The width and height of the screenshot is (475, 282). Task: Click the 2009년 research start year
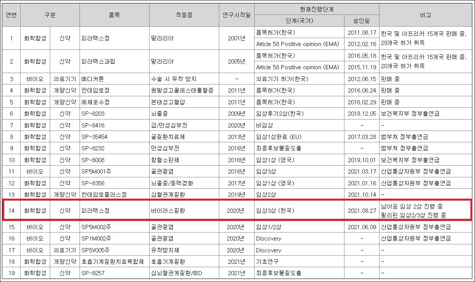[236, 113]
